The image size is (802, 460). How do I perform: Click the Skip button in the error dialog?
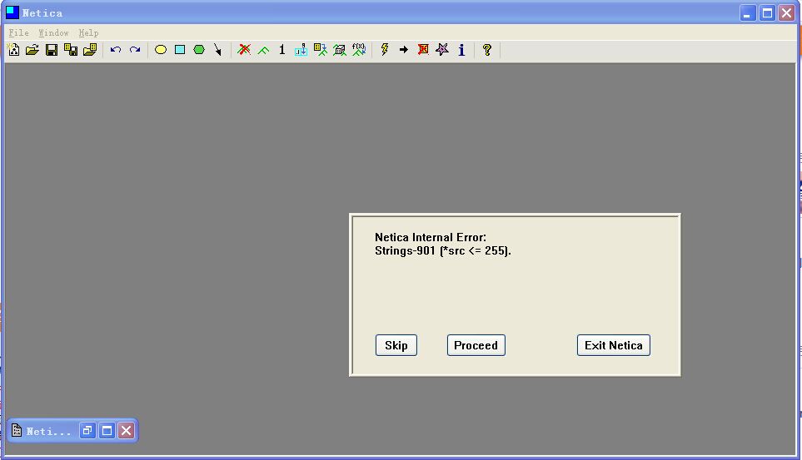coord(396,345)
